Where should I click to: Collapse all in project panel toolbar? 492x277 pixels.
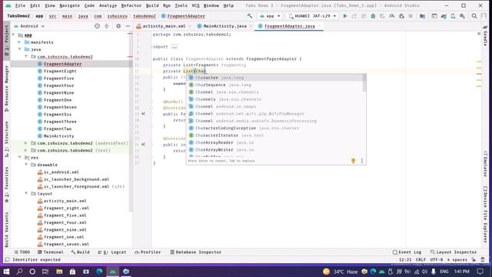[107, 26]
